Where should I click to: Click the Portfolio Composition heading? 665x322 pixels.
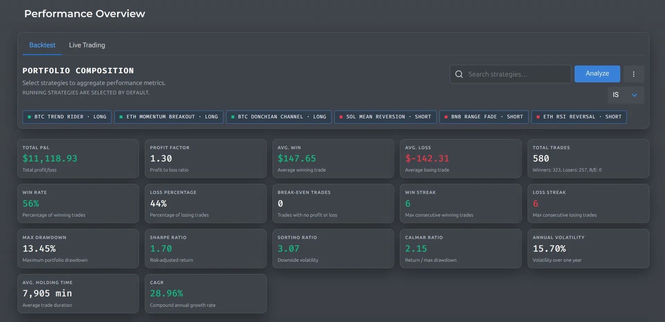coord(78,71)
